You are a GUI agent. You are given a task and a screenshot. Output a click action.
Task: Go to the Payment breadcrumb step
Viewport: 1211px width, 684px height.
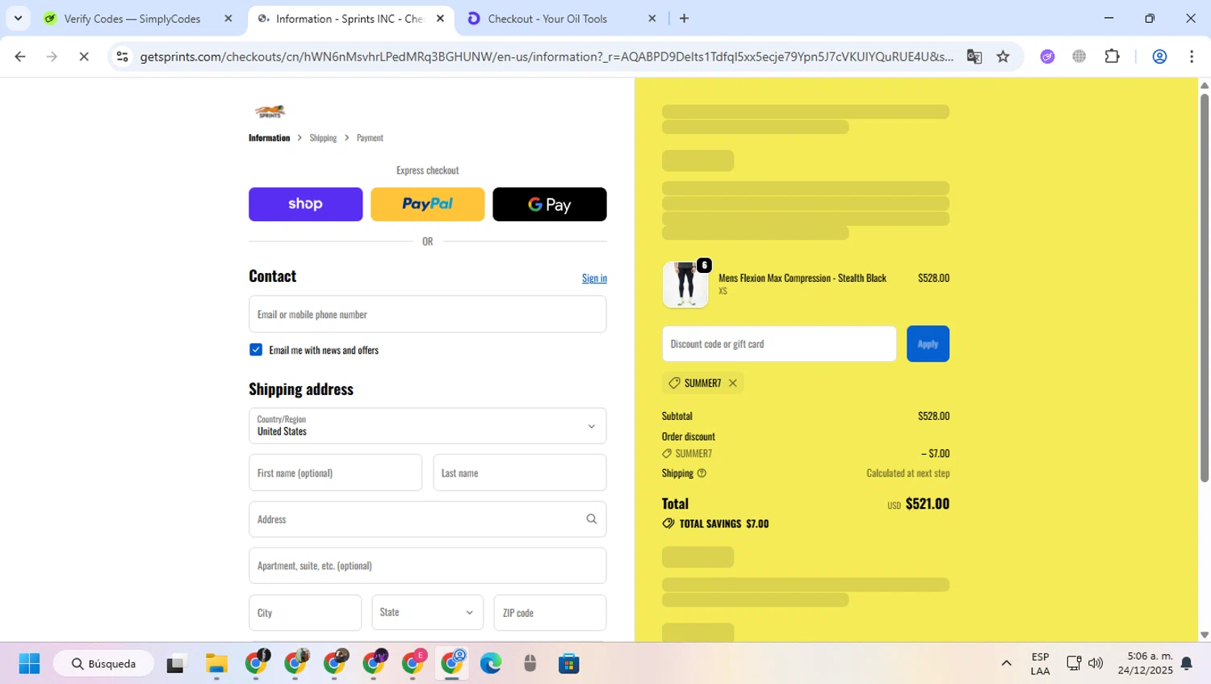(370, 138)
